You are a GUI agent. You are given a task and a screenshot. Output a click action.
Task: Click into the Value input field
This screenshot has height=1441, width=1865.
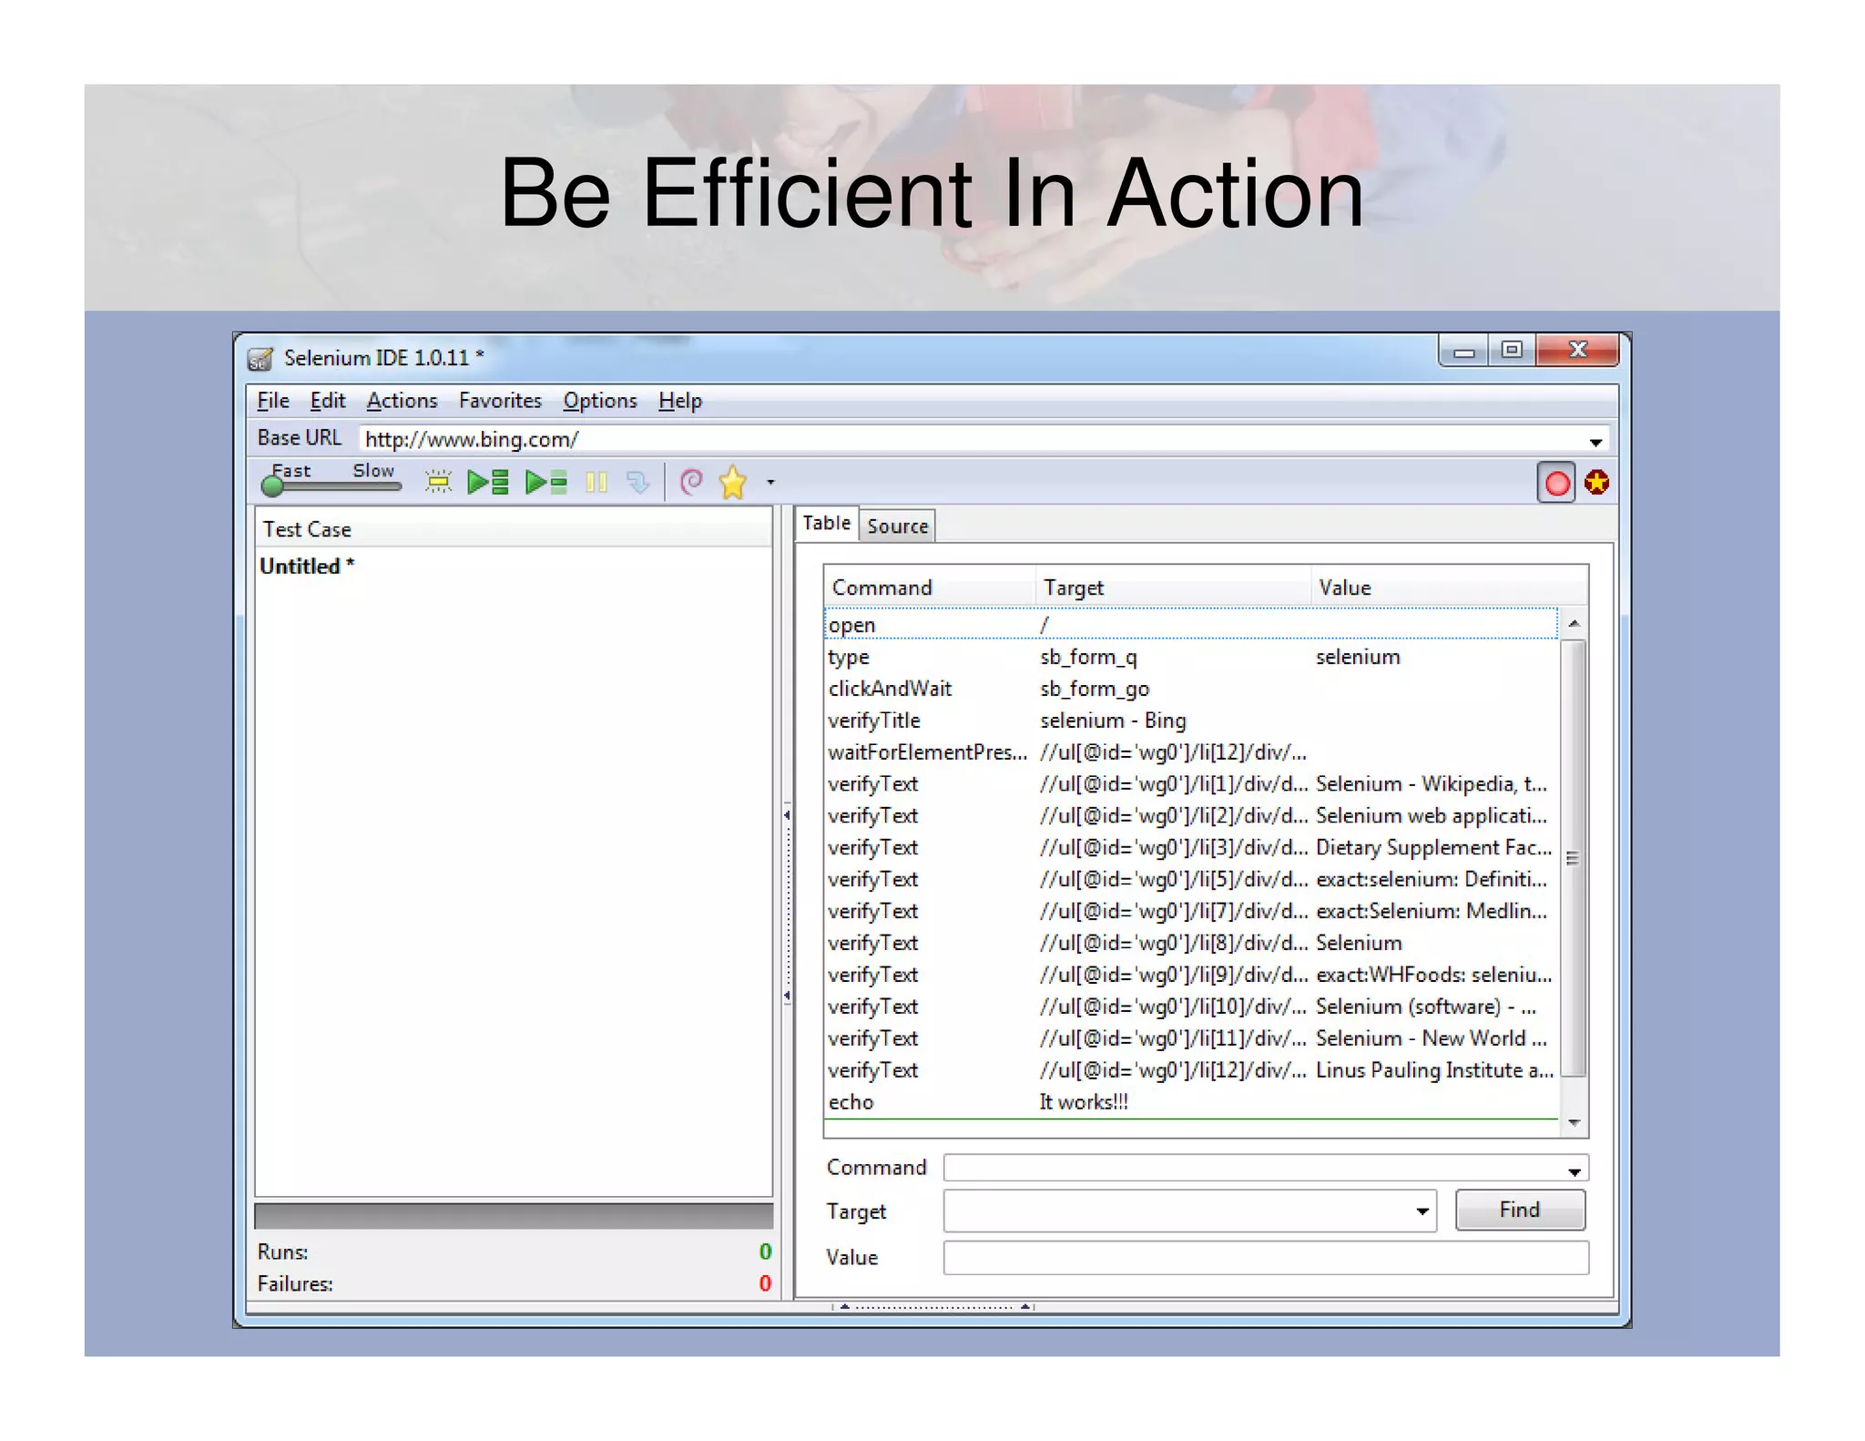pyautogui.click(x=1266, y=1258)
